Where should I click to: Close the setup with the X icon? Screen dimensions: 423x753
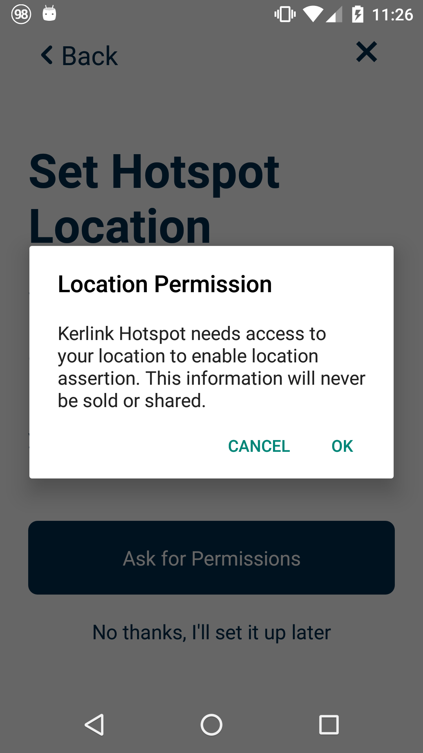coord(367,52)
